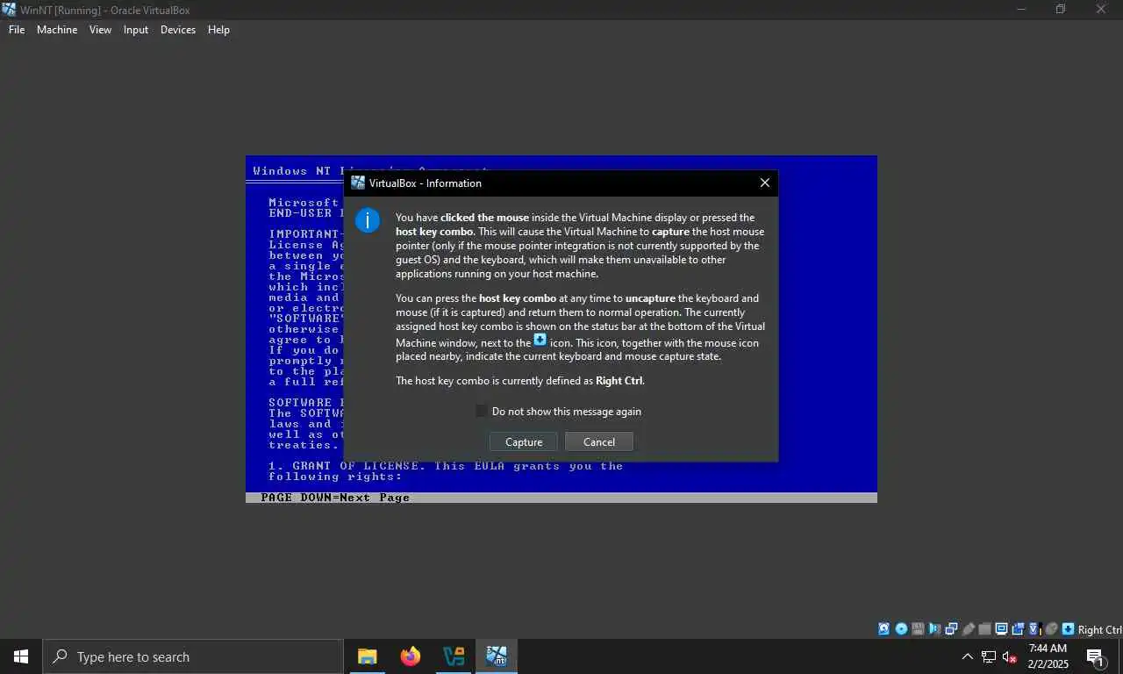Open File Explorer from the taskbar
Screen dimensions: 1123x674
[x=368, y=656]
